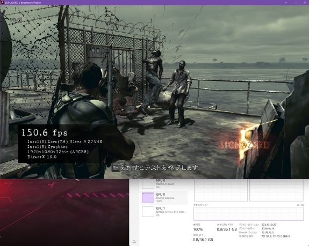This screenshot has height=246, width=309.
Task: Click the upper left GPU engine graph
Action: click(x=221, y=190)
